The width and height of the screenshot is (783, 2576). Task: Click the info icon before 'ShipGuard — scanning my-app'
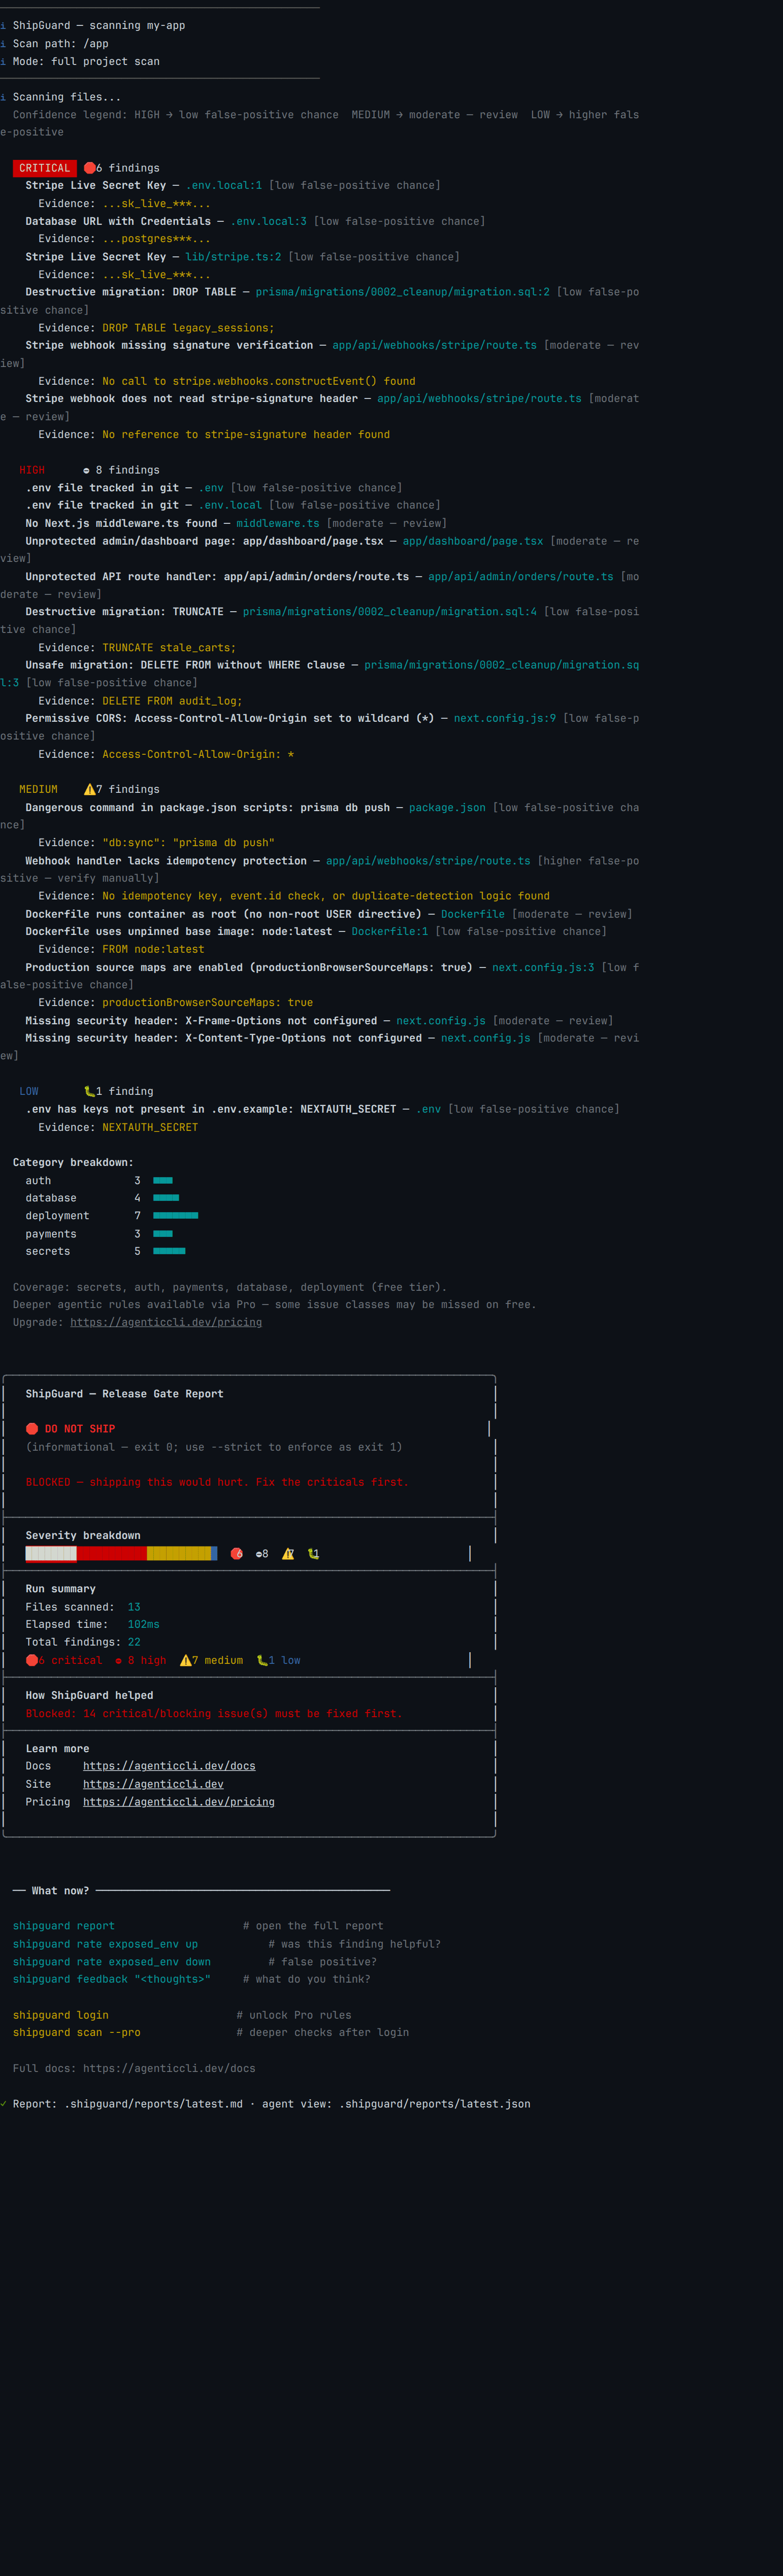pyautogui.click(x=3, y=26)
